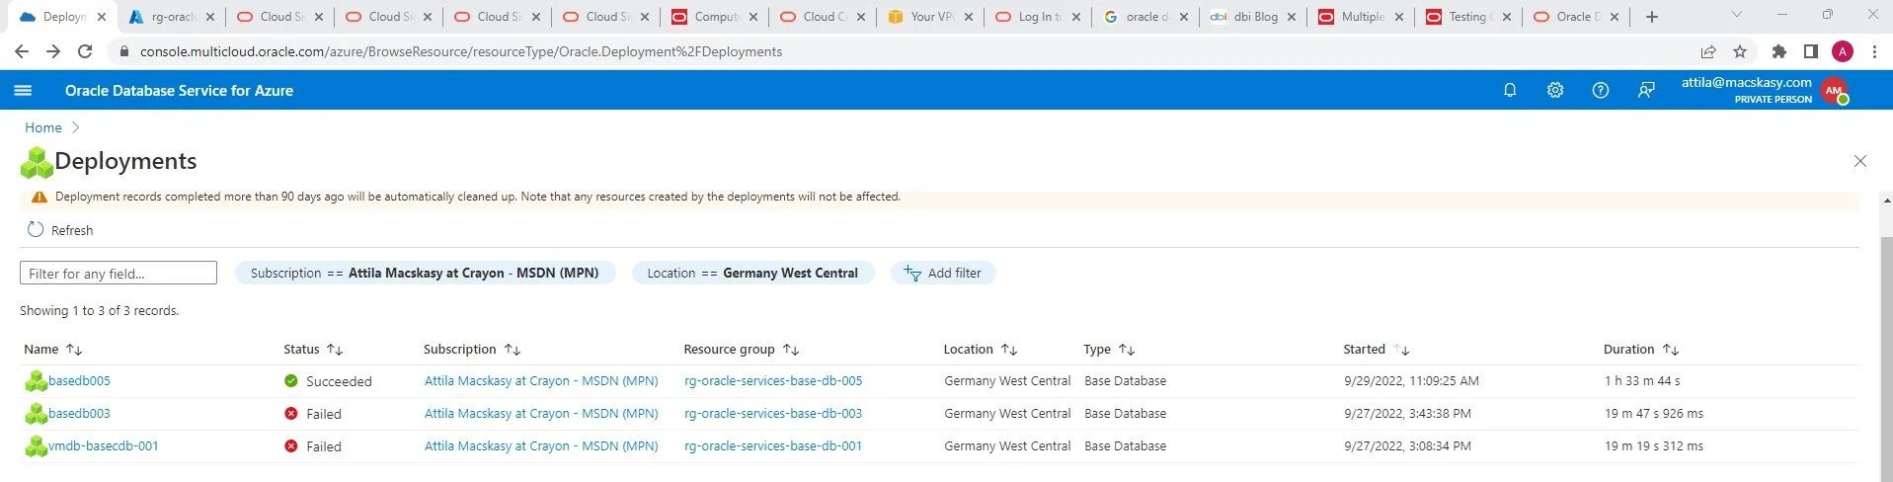The width and height of the screenshot is (1893, 482).
Task: Open browser extensions puzzle icon
Action: 1779,51
